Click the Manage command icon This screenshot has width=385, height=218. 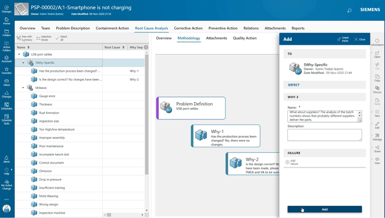click(x=377, y=137)
